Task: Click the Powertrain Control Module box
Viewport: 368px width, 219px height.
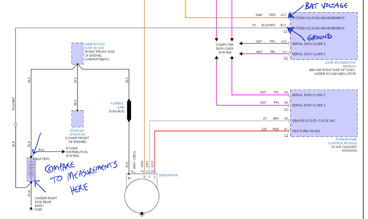Action: (x=323, y=113)
